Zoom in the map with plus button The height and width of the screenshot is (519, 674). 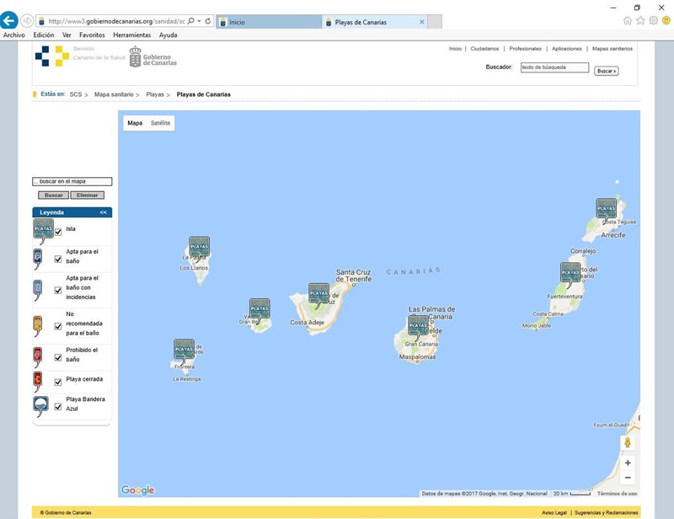[628, 463]
